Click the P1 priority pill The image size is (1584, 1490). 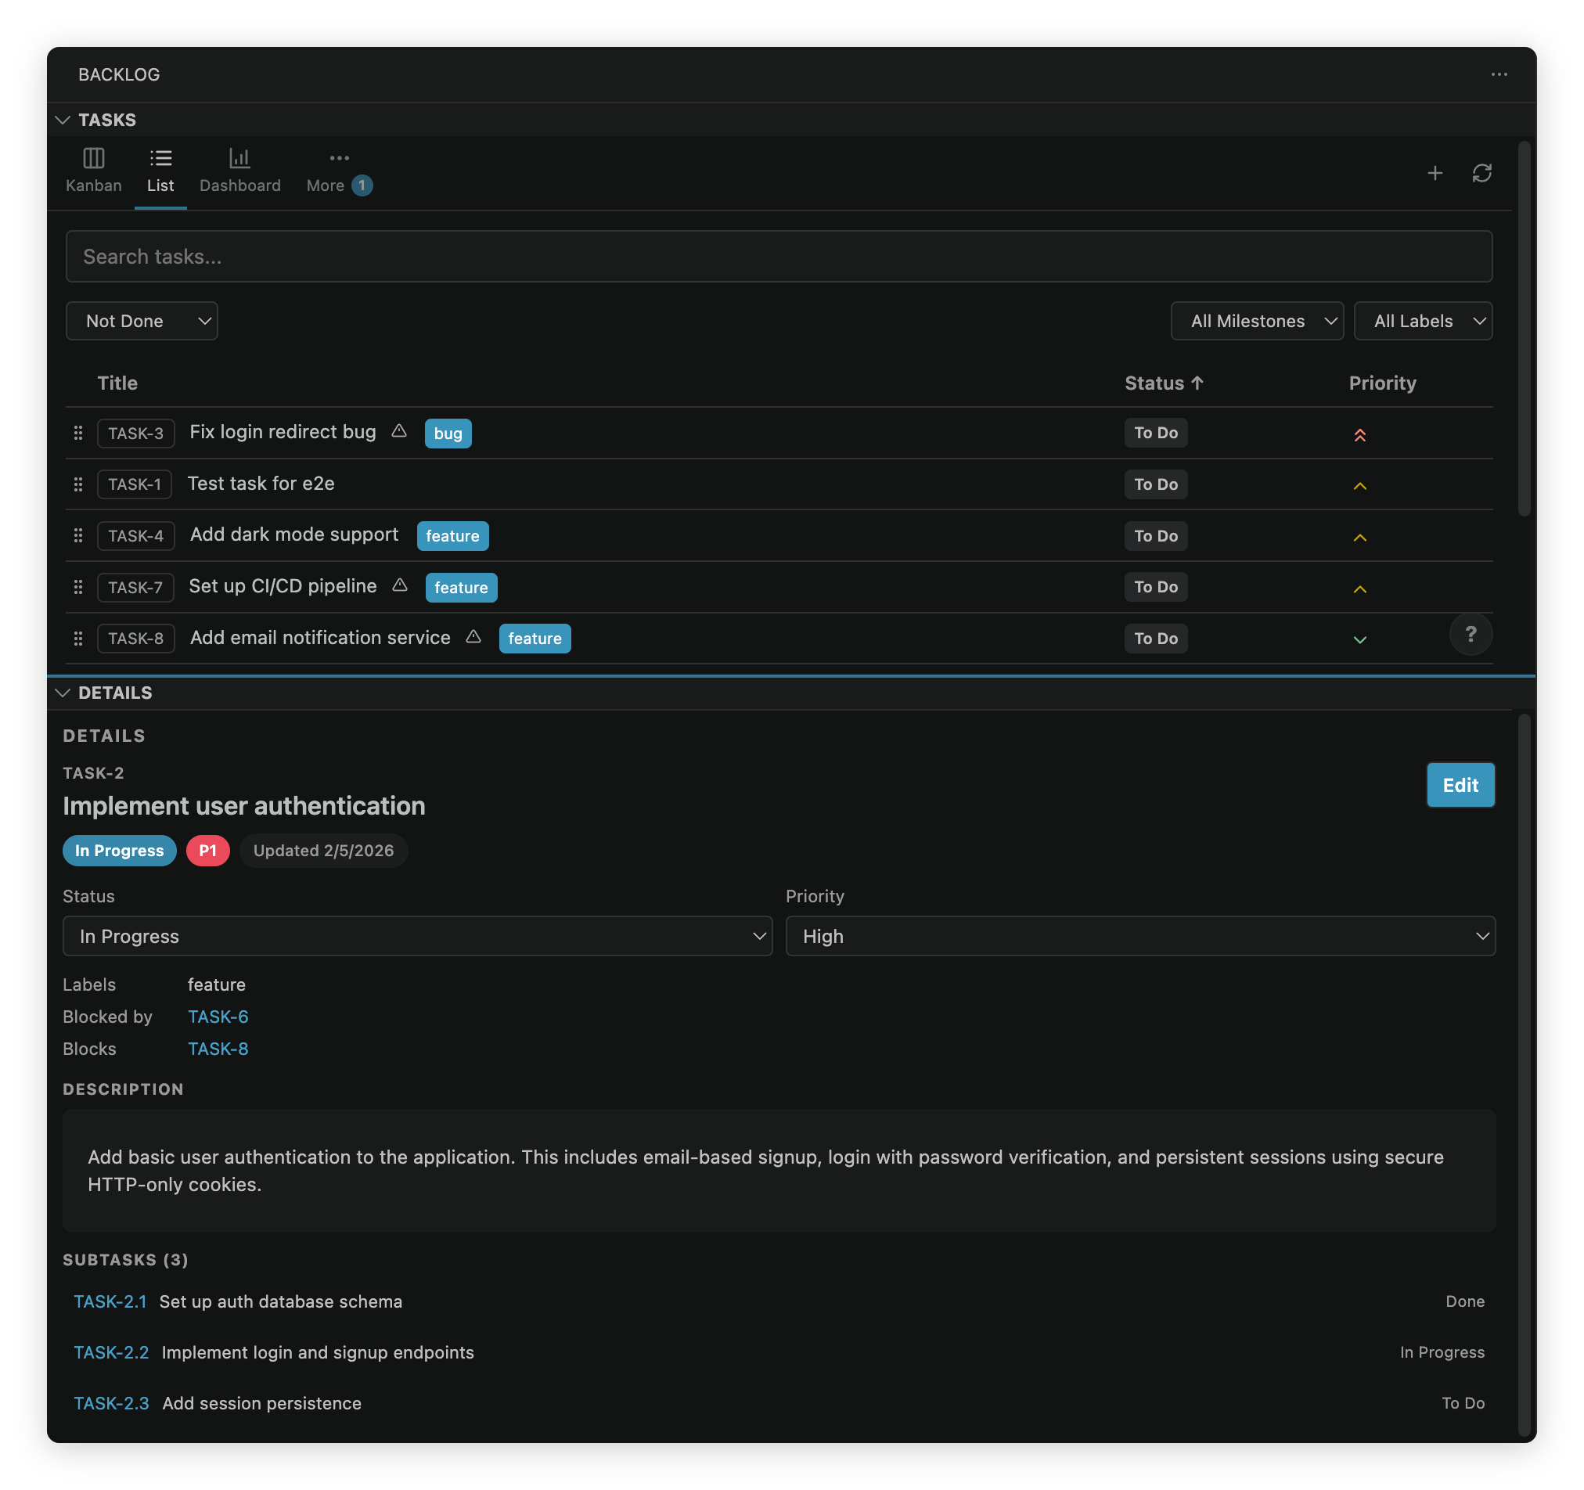click(208, 850)
